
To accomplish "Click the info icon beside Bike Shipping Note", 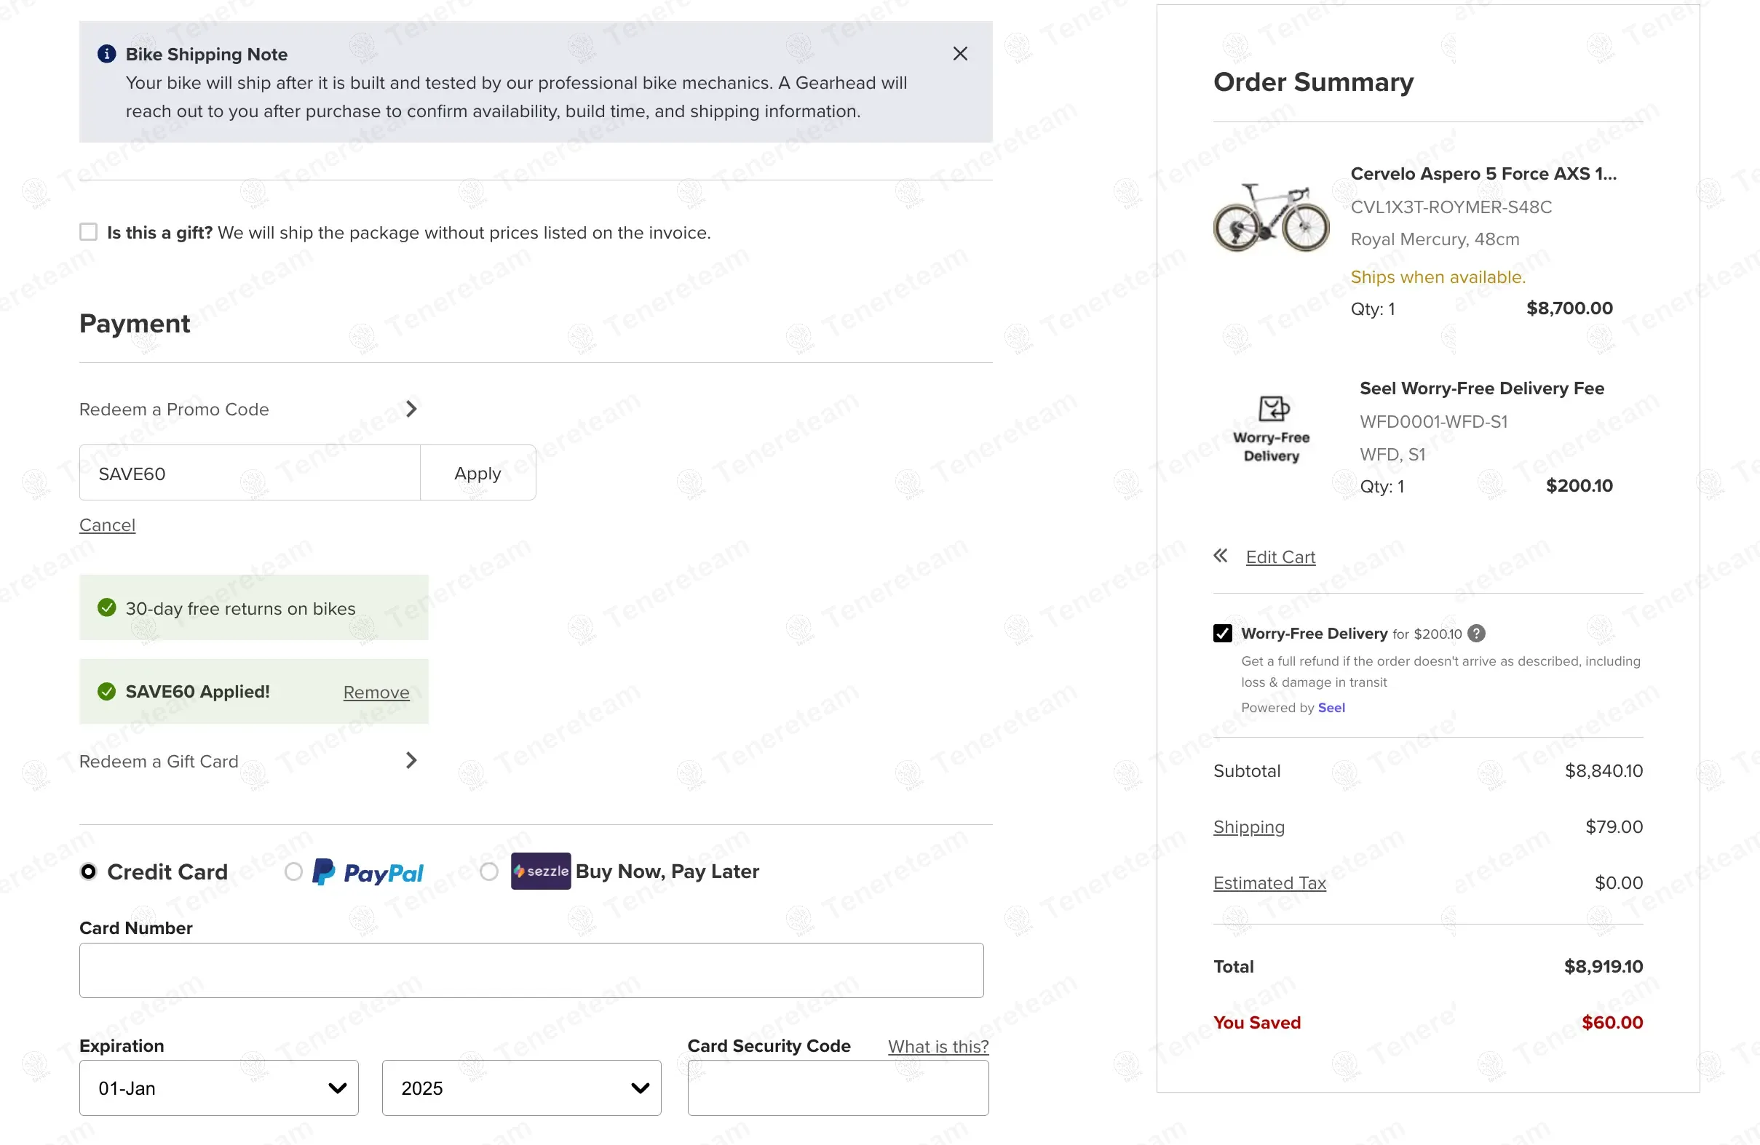I will click(x=106, y=53).
